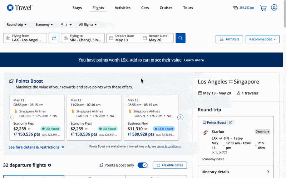Select the Business Flexi $11,310 offer card
This screenshot has width=286, height=178.
tap(151, 117)
